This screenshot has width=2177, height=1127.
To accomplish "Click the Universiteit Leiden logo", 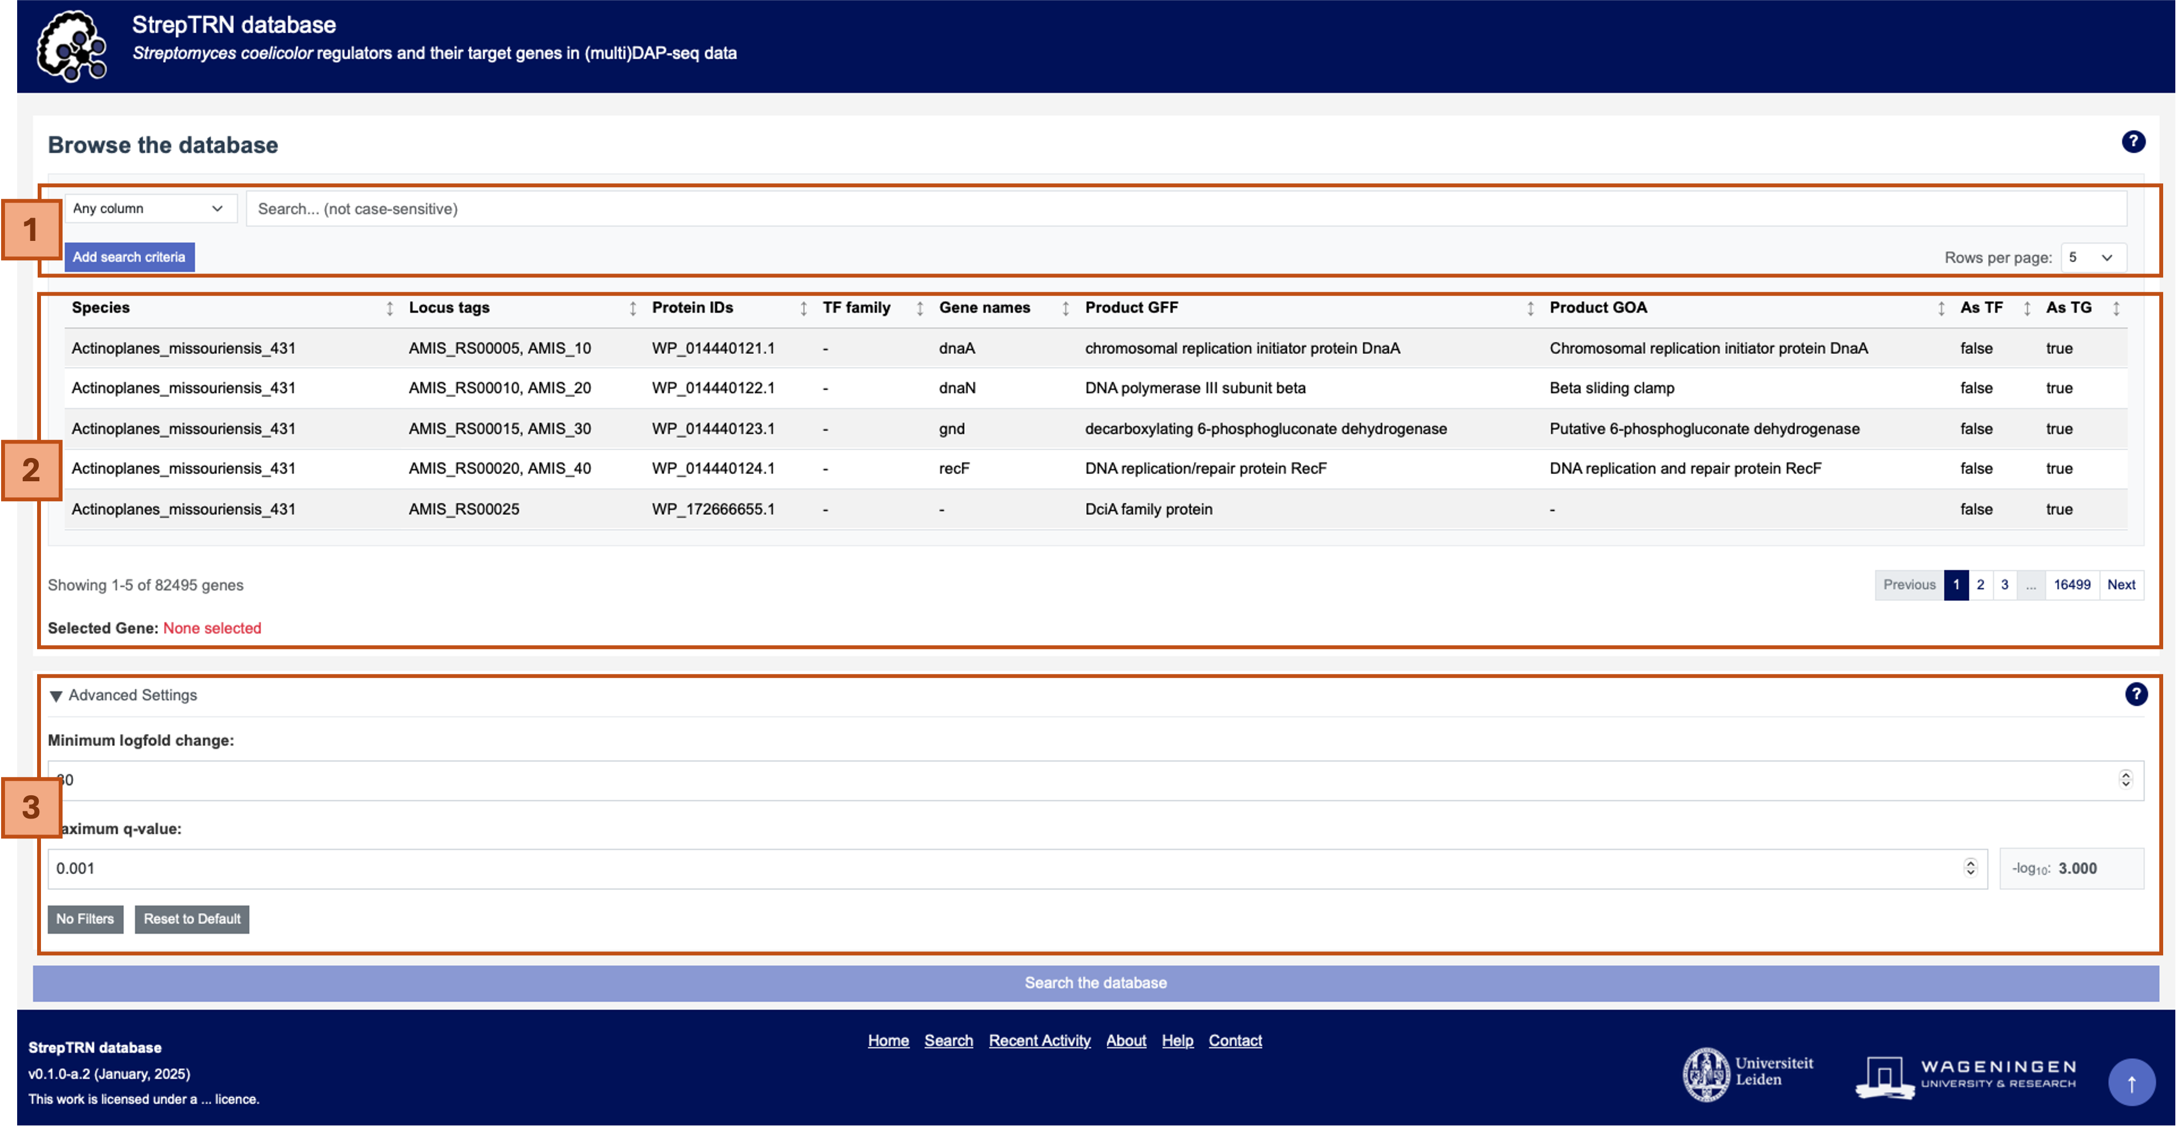I will (x=1748, y=1074).
